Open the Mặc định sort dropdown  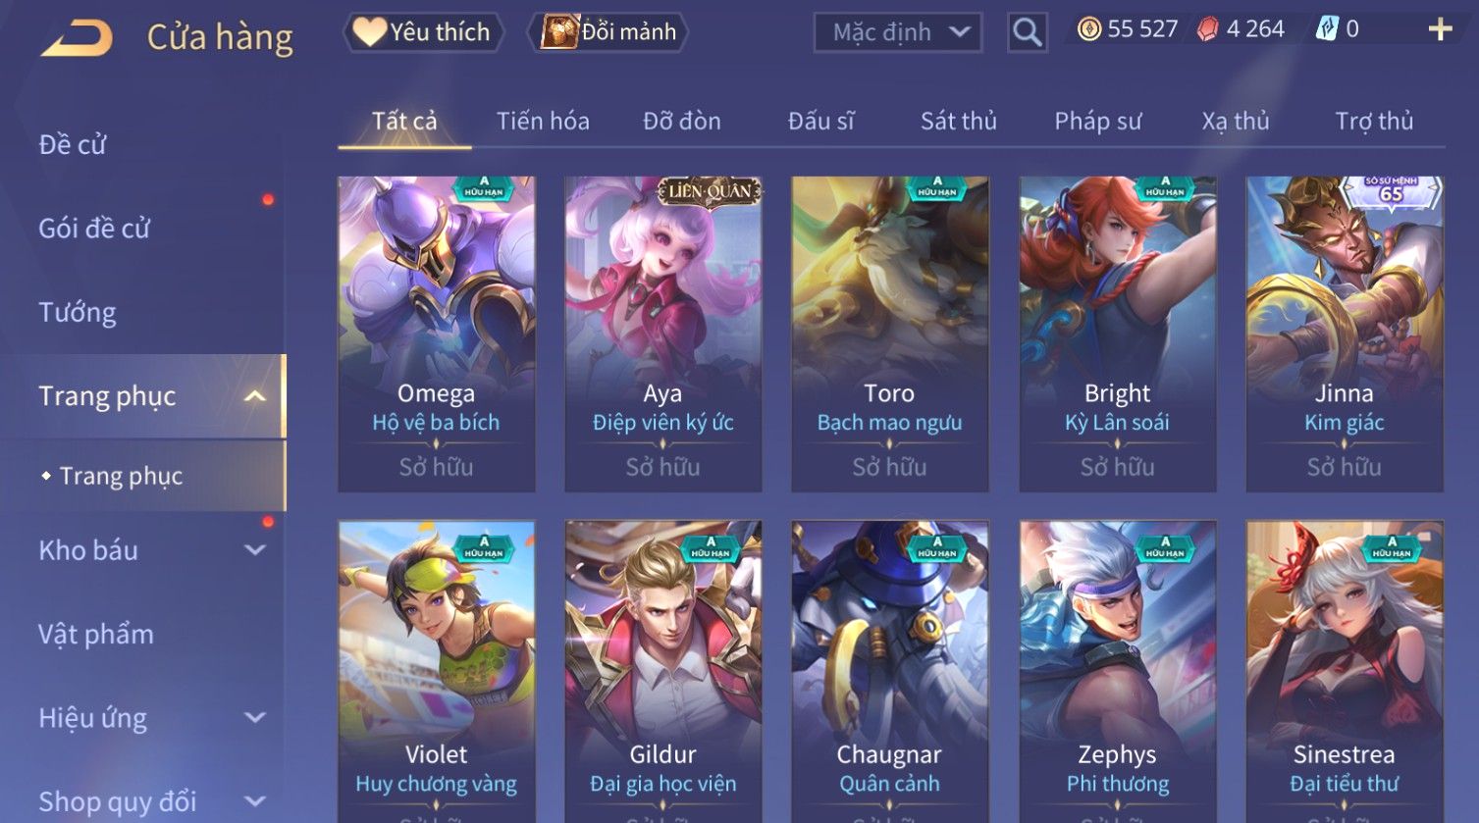897,32
